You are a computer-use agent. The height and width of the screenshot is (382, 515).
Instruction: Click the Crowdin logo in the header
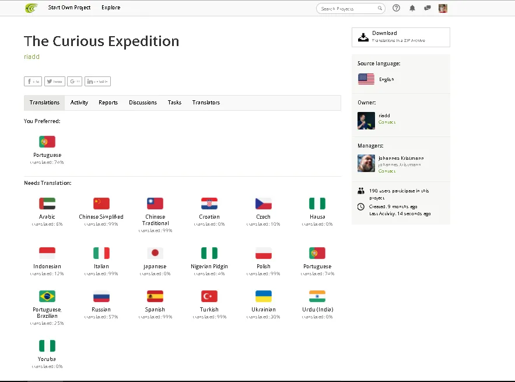[x=31, y=8]
